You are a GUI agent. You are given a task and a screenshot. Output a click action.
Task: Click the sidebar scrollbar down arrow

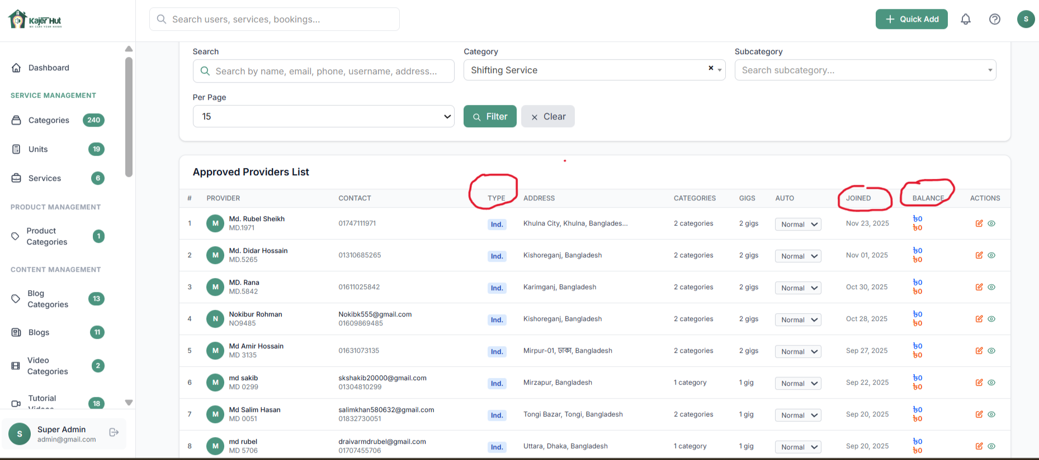129,402
